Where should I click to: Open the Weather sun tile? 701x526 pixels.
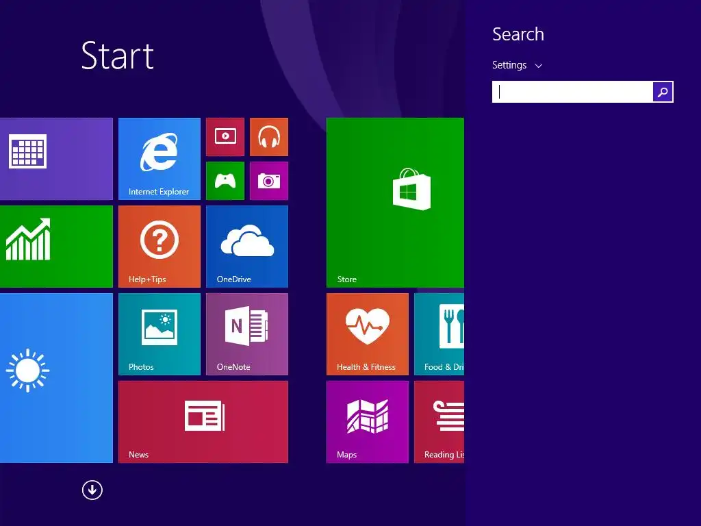point(56,378)
